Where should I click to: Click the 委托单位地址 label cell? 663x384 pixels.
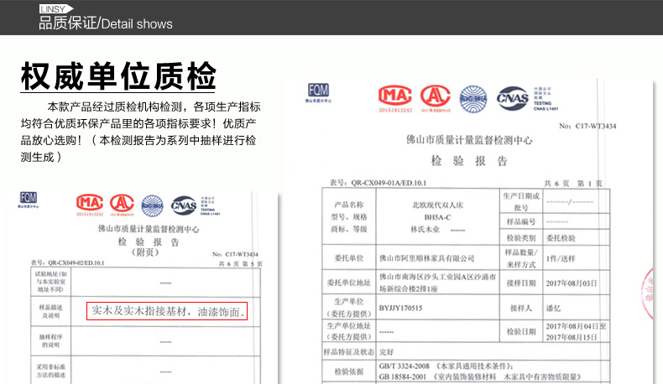click(x=349, y=283)
